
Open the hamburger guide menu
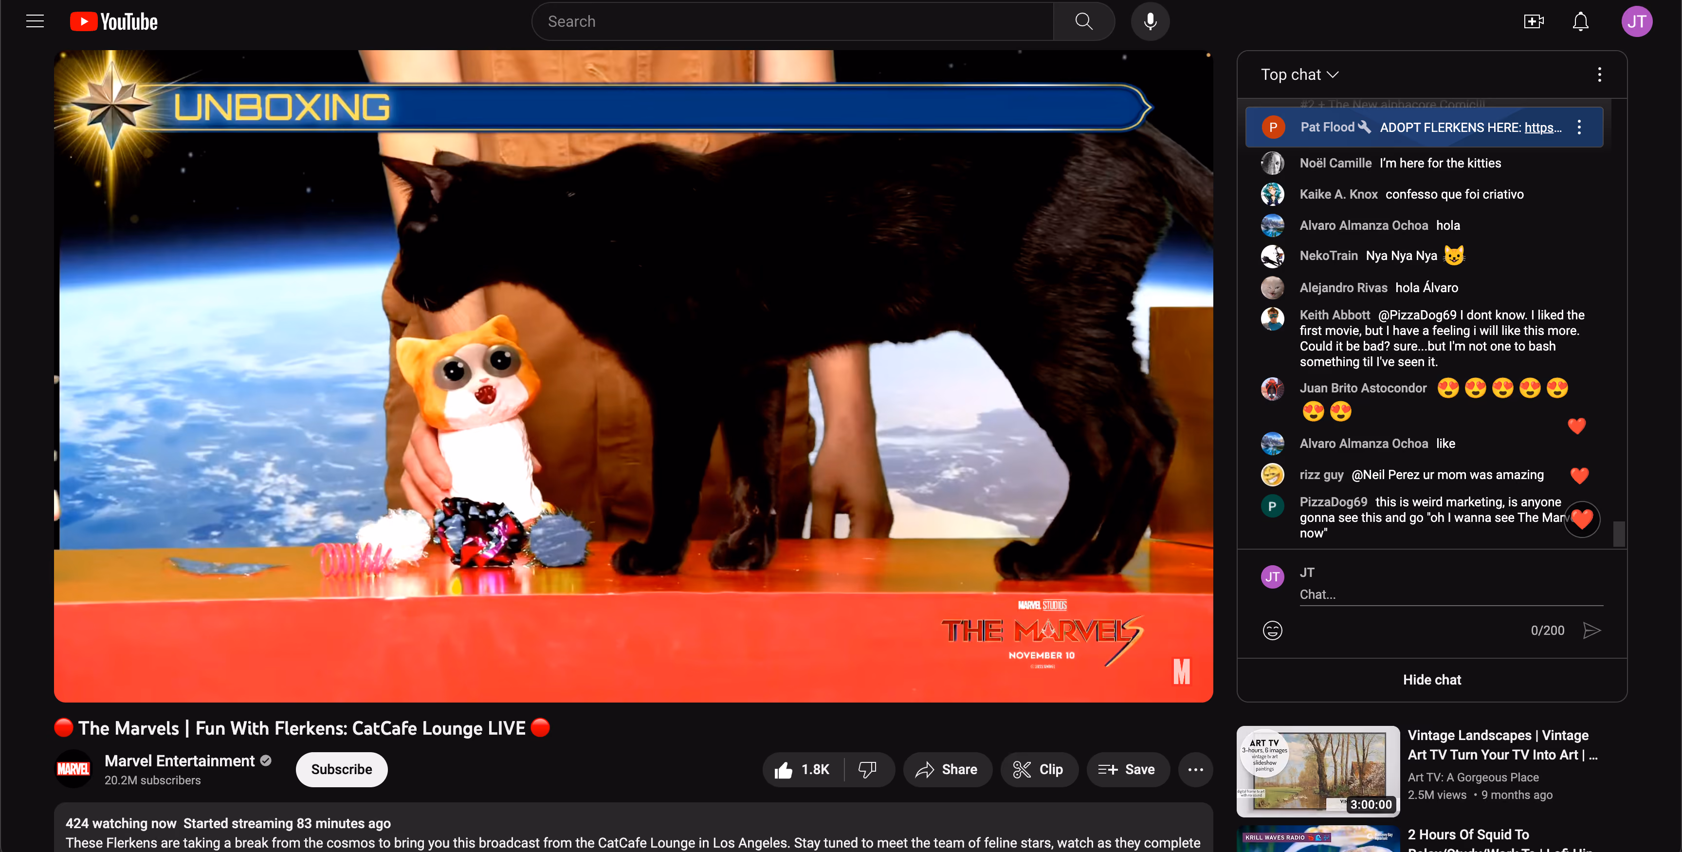click(x=35, y=21)
